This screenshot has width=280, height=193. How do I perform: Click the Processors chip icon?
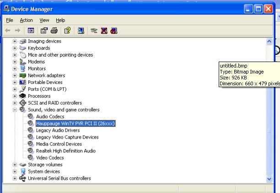coord(23,96)
